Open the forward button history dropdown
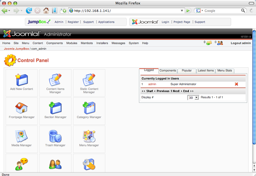The height and width of the screenshot is (176, 256). [x=21, y=11]
